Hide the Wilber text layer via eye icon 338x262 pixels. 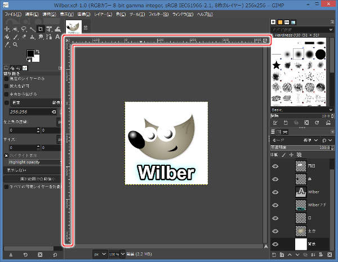[x=276, y=192]
